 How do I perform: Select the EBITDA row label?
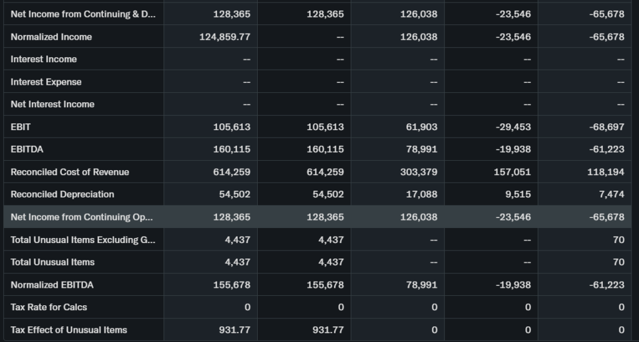[x=27, y=150]
